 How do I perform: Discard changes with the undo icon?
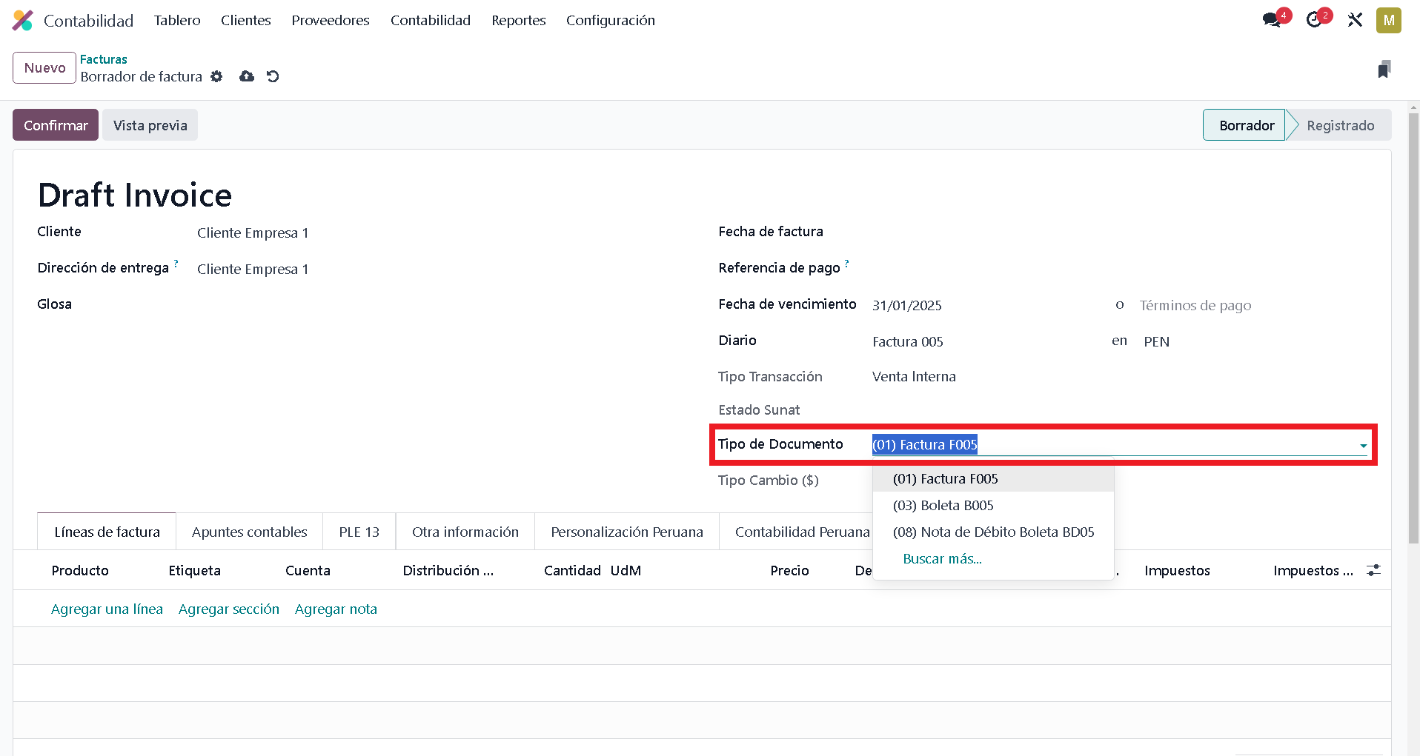pos(273,76)
